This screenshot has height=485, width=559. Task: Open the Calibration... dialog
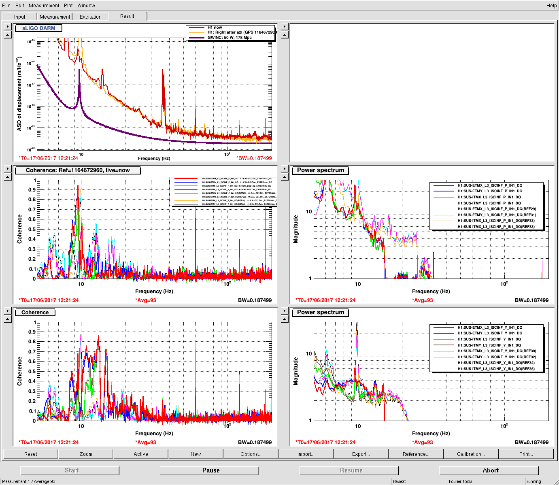(x=471, y=454)
